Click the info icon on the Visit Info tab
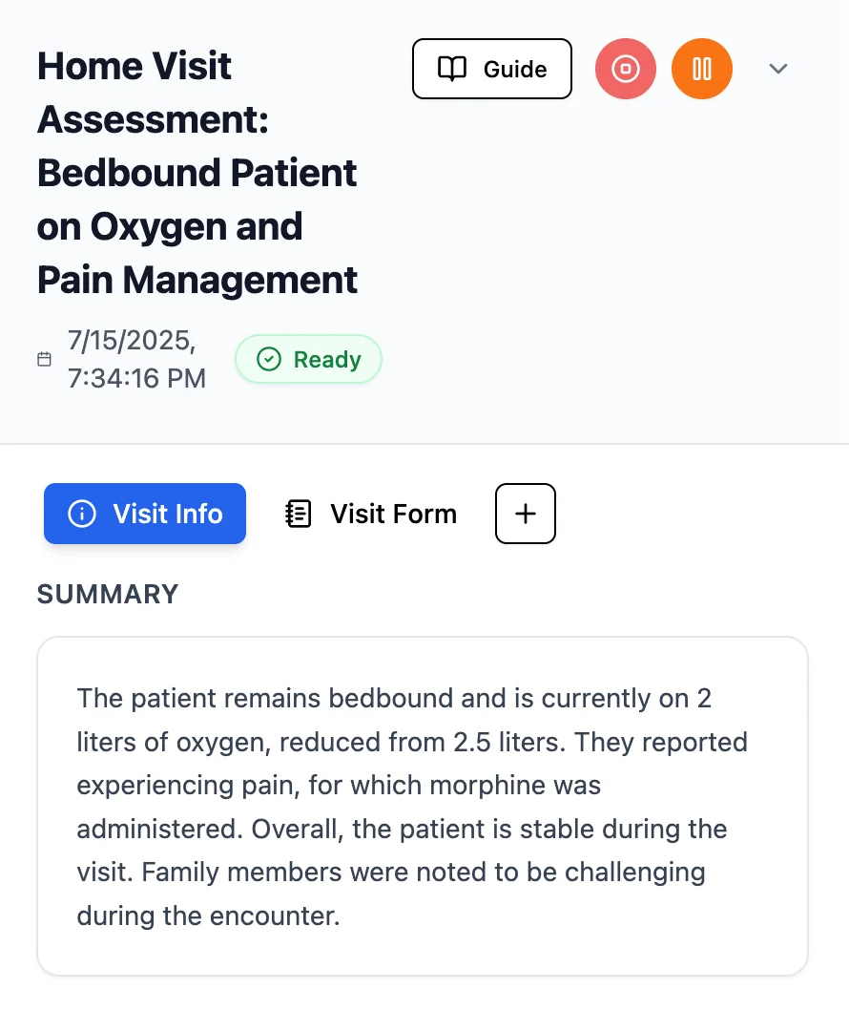 (83, 514)
